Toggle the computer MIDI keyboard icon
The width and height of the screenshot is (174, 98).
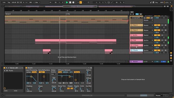click(153, 2)
